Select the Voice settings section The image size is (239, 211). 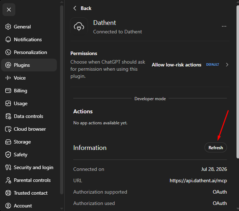pyautogui.click(x=29, y=78)
